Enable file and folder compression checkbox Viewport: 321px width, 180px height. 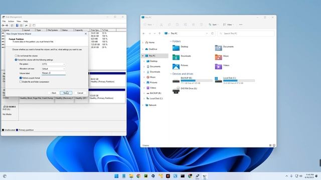tap(34, 82)
